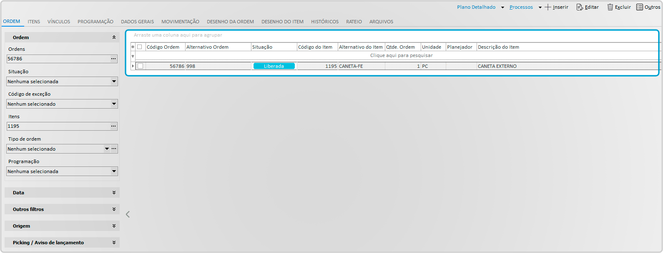Open the Outros list icon
Screen dimensions: 663x253
coord(640,7)
